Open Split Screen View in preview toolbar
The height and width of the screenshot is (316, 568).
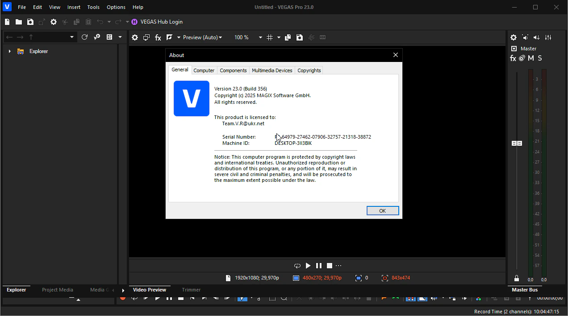tap(170, 37)
